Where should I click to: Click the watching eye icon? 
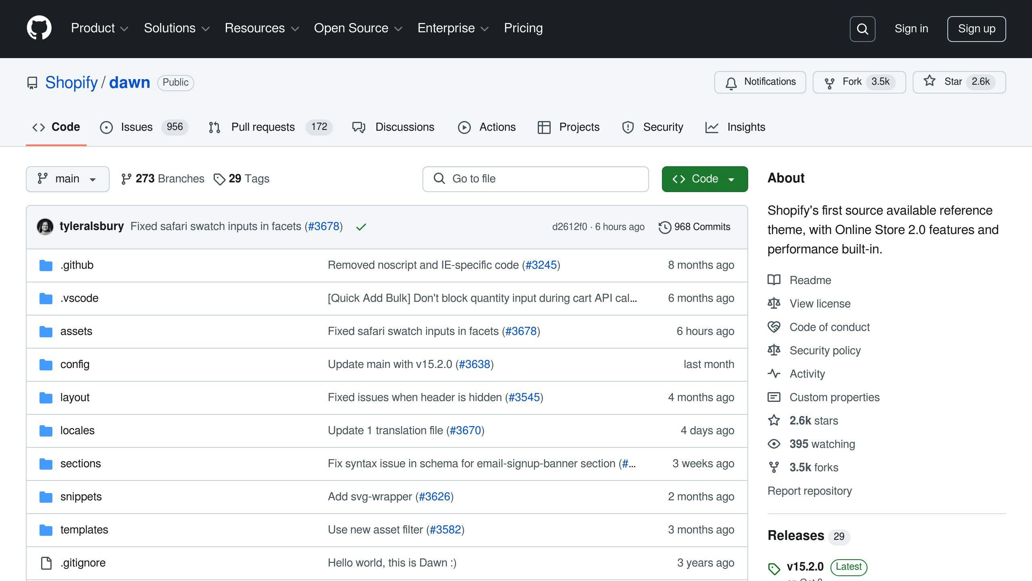(x=774, y=444)
